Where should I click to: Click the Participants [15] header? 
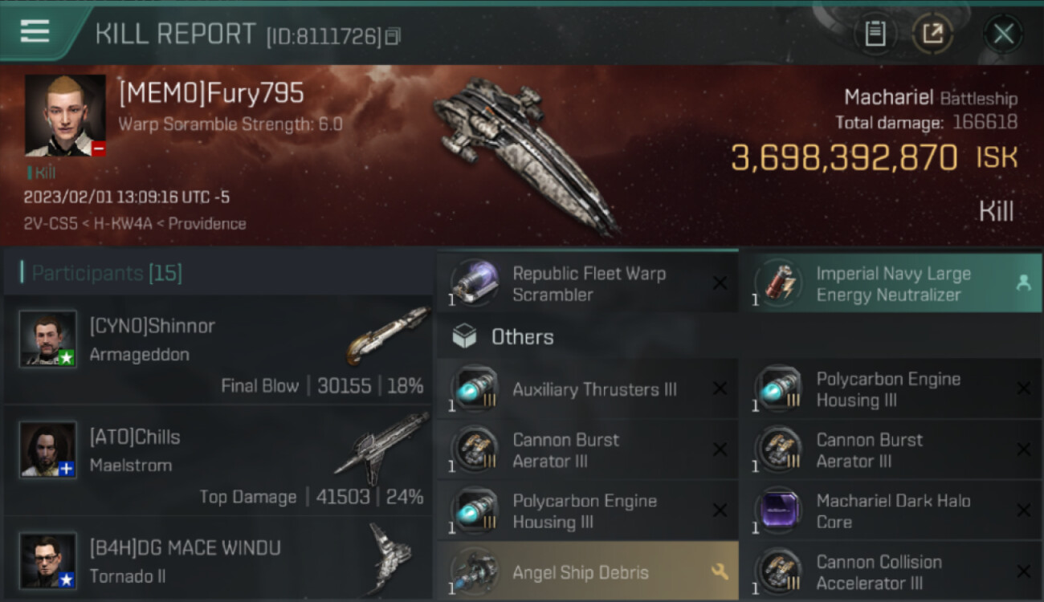click(107, 273)
